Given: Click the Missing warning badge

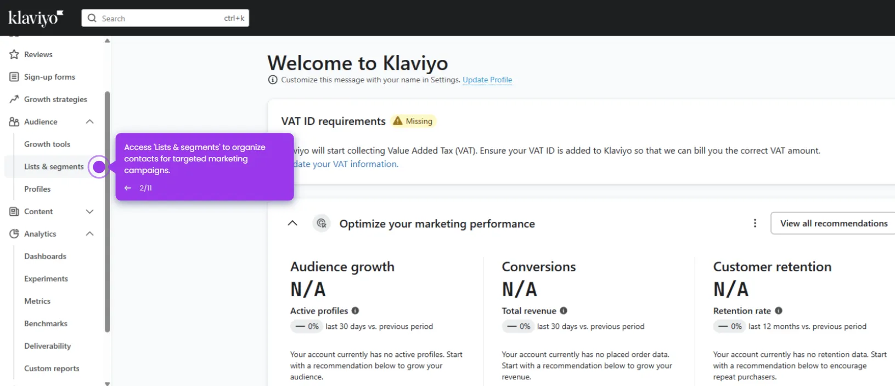Looking at the screenshot, I should pyautogui.click(x=413, y=121).
